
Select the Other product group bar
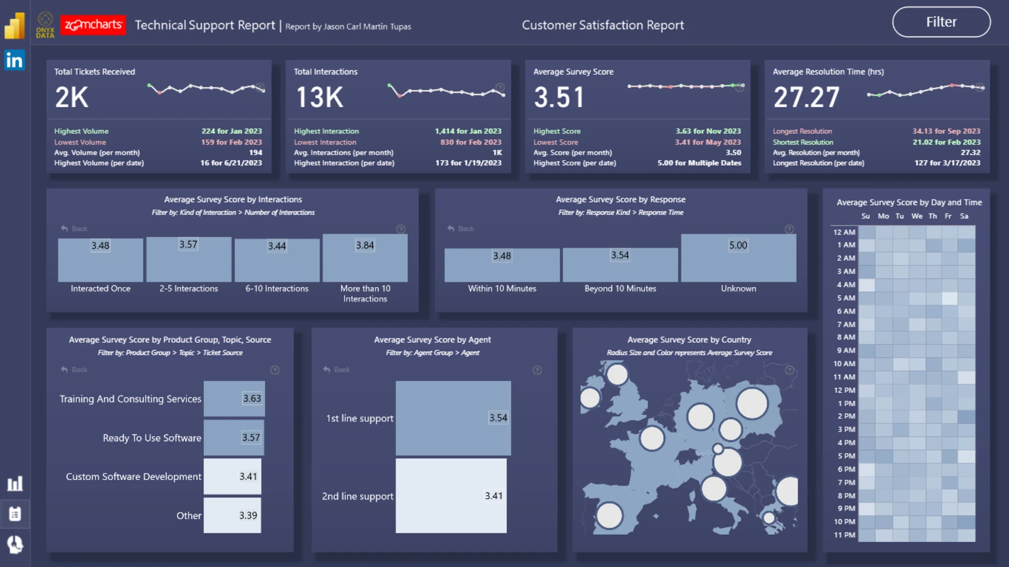click(x=232, y=516)
